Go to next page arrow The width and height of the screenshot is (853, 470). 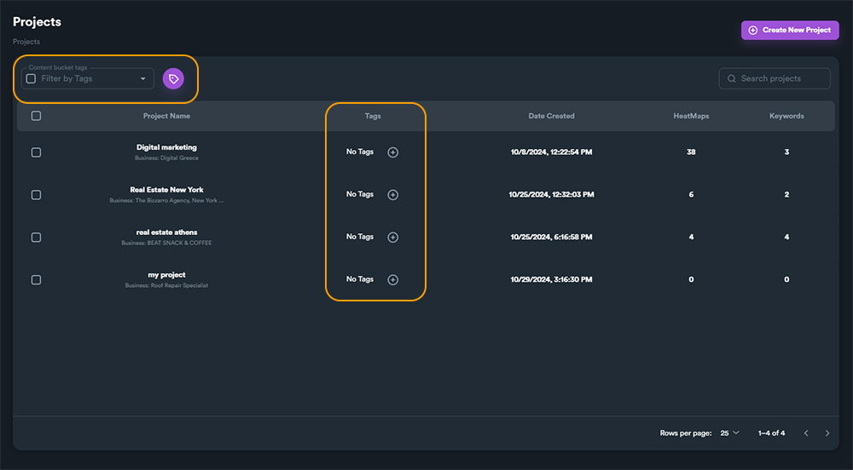click(x=827, y=433)
